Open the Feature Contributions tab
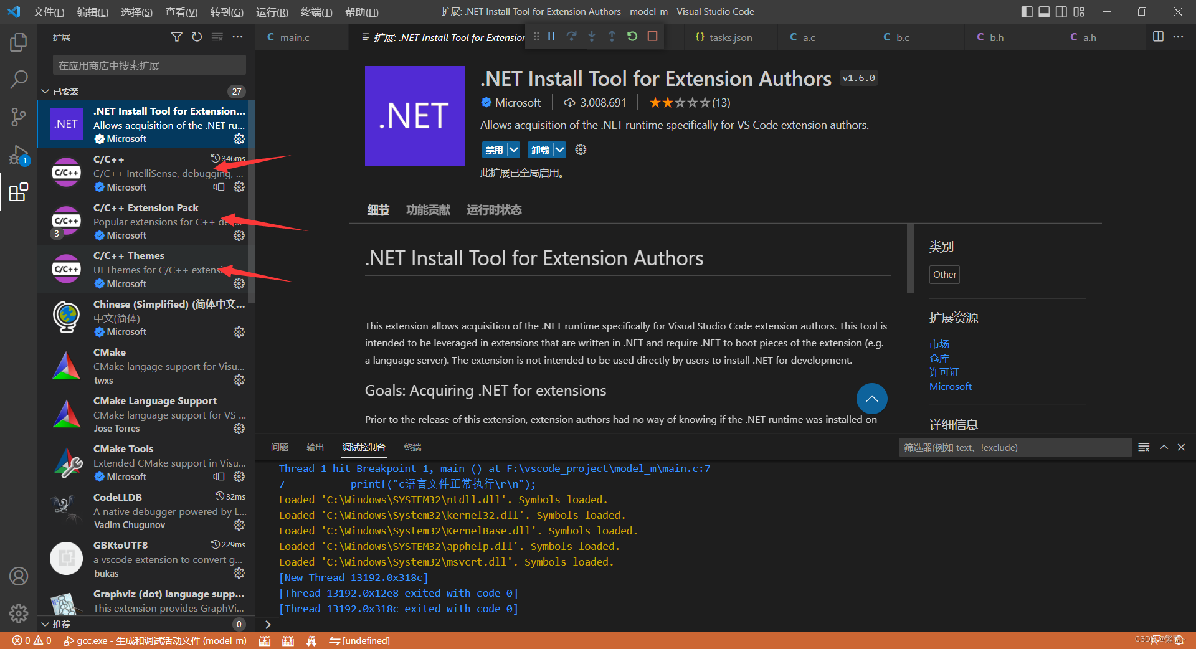 (428, 210)
